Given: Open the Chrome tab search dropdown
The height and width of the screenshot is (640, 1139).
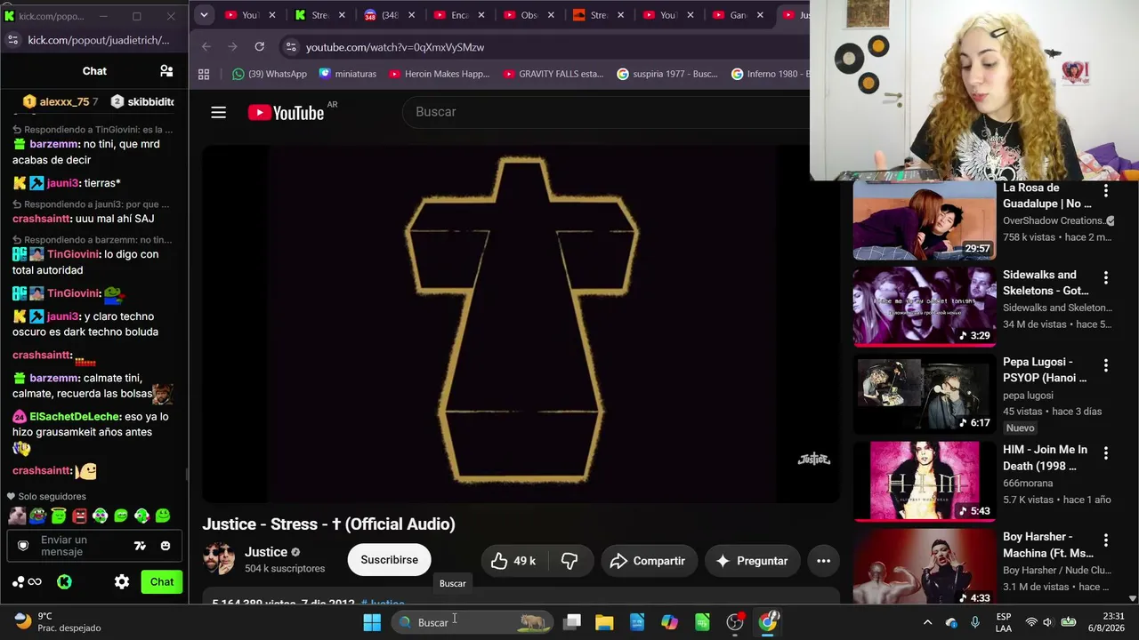Looking at the screenshot, I should (204, 15).
